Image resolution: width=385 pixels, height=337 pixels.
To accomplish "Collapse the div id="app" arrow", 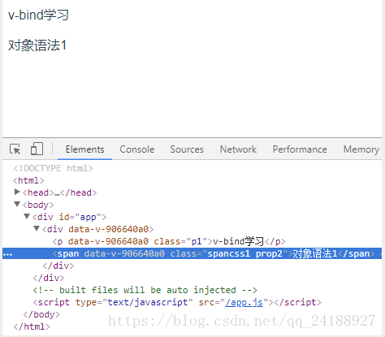I will [x=27, y=216].
